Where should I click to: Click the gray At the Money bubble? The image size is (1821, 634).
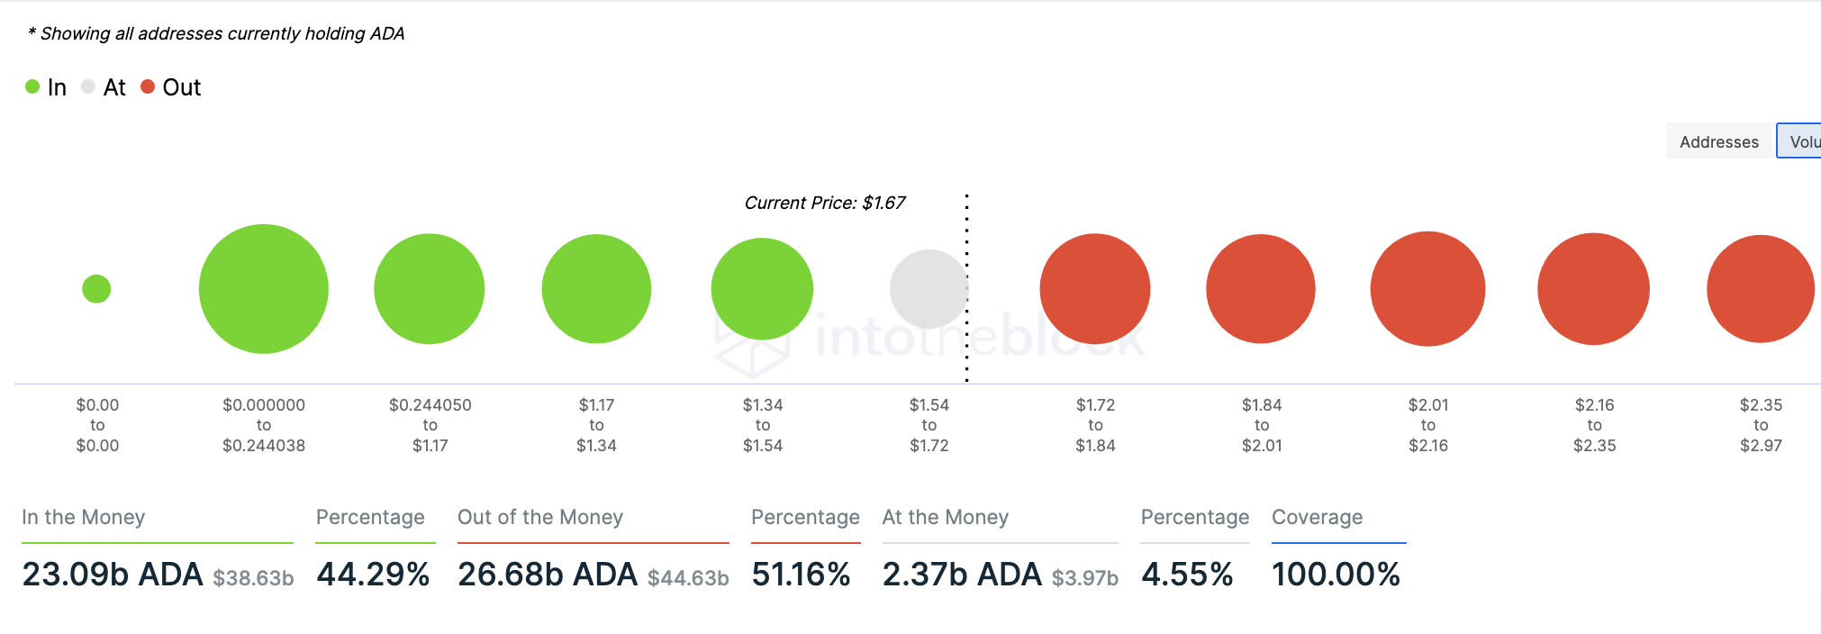929,289
